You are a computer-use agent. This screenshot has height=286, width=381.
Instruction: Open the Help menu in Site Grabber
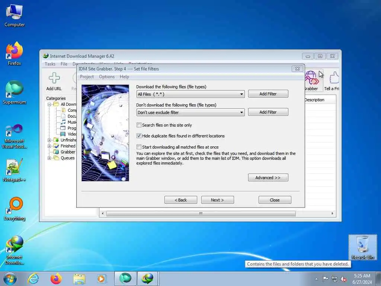click(x=124, y=77)
